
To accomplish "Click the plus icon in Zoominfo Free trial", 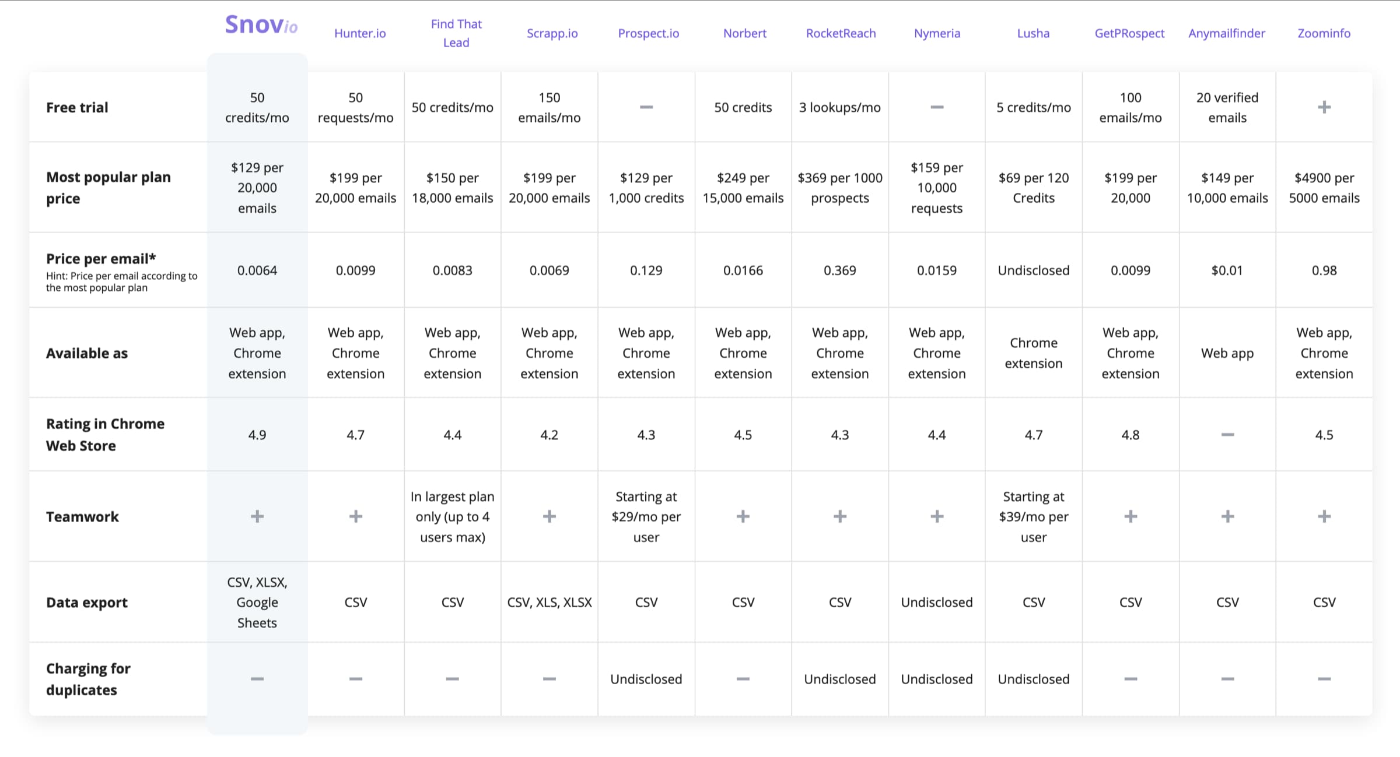I will pos(1324,107).
